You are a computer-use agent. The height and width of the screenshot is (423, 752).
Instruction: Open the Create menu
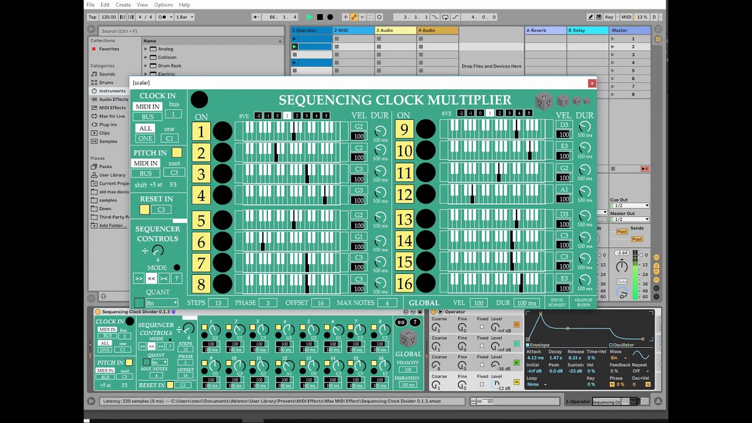pyautogui.click(x=123, y=5)
